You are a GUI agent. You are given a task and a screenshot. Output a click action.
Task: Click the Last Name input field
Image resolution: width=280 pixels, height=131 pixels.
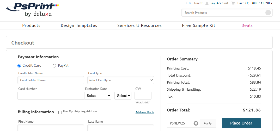coord(121,128)
